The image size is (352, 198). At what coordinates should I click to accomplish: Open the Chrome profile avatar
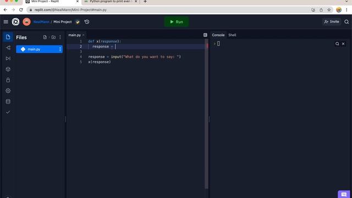pos(339,10)
